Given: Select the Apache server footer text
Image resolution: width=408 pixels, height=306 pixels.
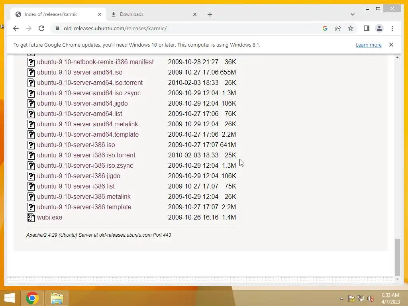Looking at the screenshot, I should [99, 235].
